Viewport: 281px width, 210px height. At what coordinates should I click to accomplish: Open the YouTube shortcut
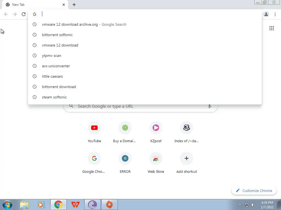click(94, 132)
